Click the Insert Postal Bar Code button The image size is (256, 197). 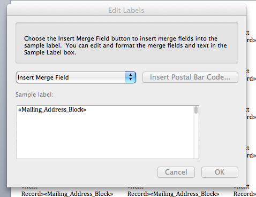coord(190,77)
